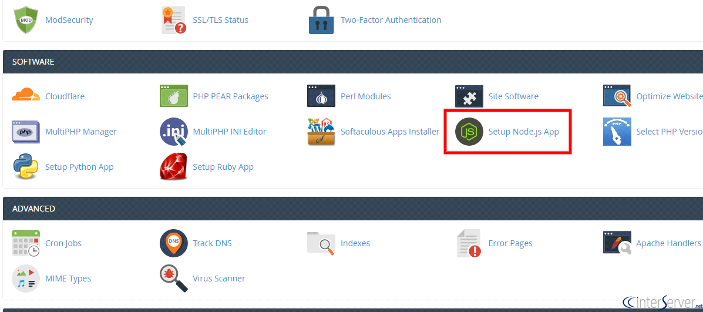Open the Indexes text link
703x312 pixels.
point(355,243)
